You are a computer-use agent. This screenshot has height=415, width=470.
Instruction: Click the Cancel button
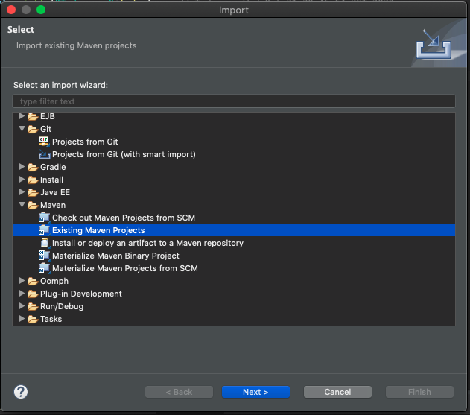[x=337, y=392]
